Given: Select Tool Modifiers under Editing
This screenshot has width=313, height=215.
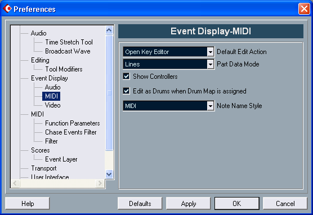Looking at the screenshot, I should point(64,69).
